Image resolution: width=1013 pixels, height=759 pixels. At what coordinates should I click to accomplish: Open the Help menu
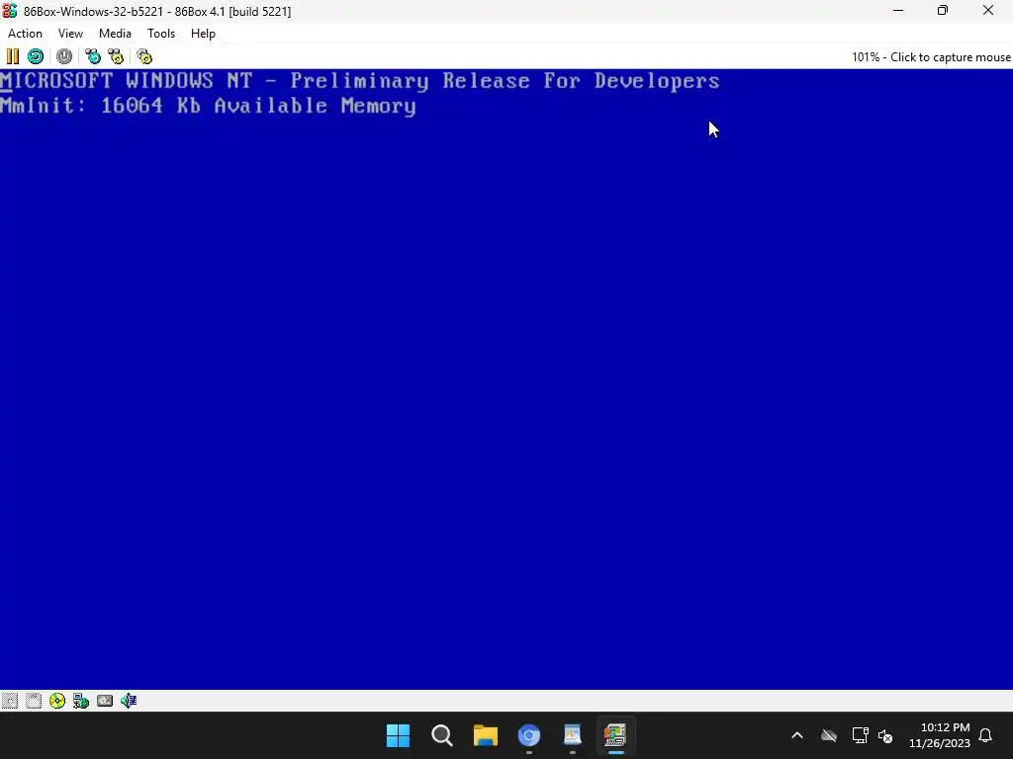click(x=203, y=34)
